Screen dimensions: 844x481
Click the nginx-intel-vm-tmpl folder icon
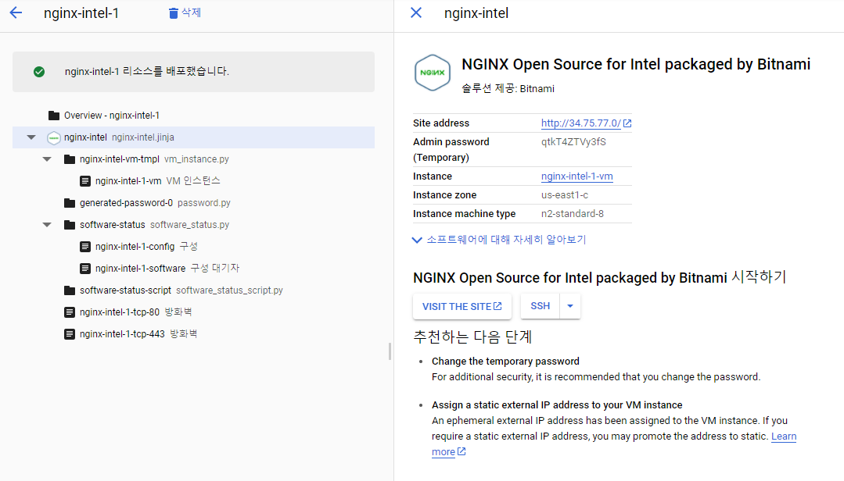click(x=70, y=159)
